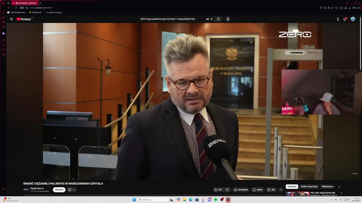362x203 pixels.
Task: Clear the YouTube search query
Action: pos(212,19)
